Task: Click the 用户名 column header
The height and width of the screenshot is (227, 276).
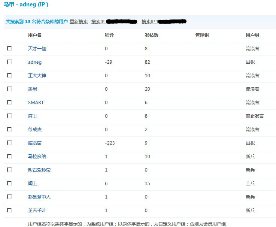Action: coord(35,35)
